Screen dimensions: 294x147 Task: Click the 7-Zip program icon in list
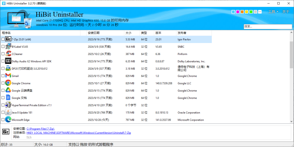click(x=8, y=39)
